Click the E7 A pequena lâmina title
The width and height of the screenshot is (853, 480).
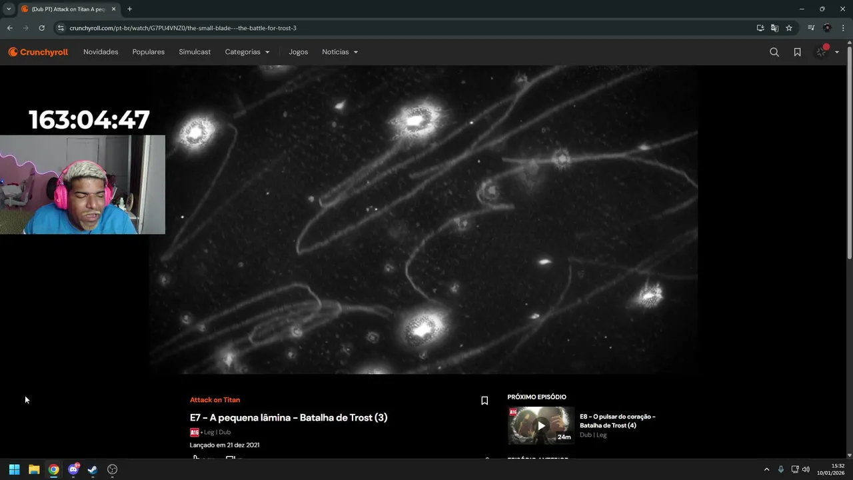pyautogui.click(x=289, y=418)
